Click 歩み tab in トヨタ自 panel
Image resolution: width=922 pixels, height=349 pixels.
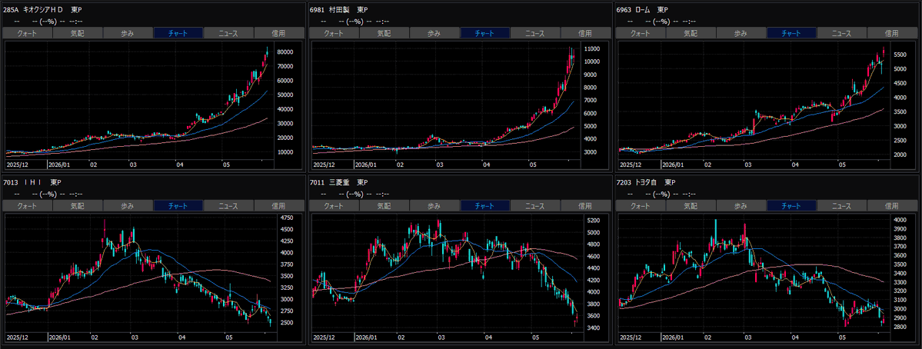(741, 206)
